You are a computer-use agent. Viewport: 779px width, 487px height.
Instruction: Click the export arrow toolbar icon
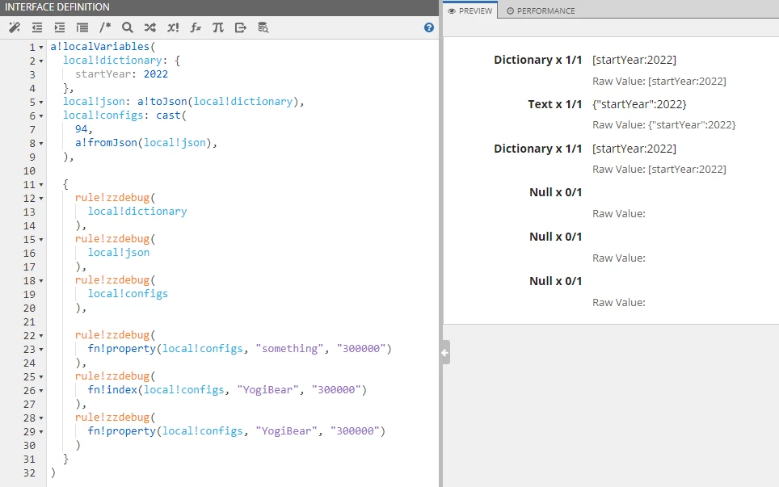(241, 27)
